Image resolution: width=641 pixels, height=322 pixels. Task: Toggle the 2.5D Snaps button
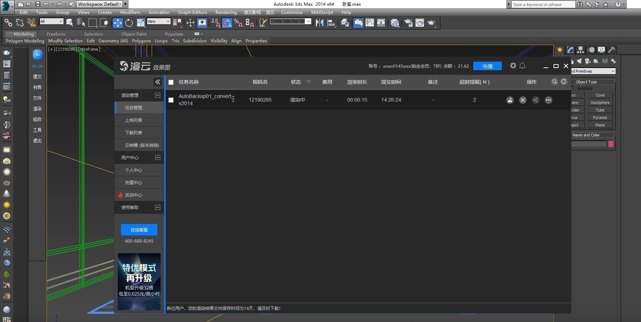tap(216, 23)
